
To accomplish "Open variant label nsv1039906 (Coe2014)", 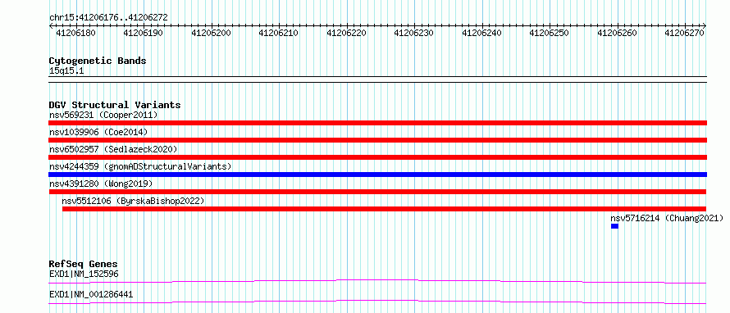I will 98,133.
